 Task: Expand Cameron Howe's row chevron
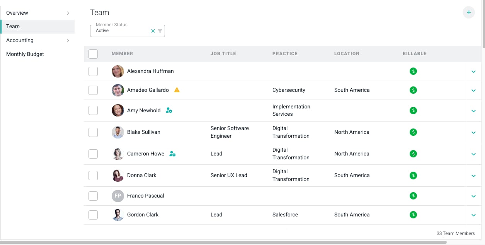click(473, 154)
